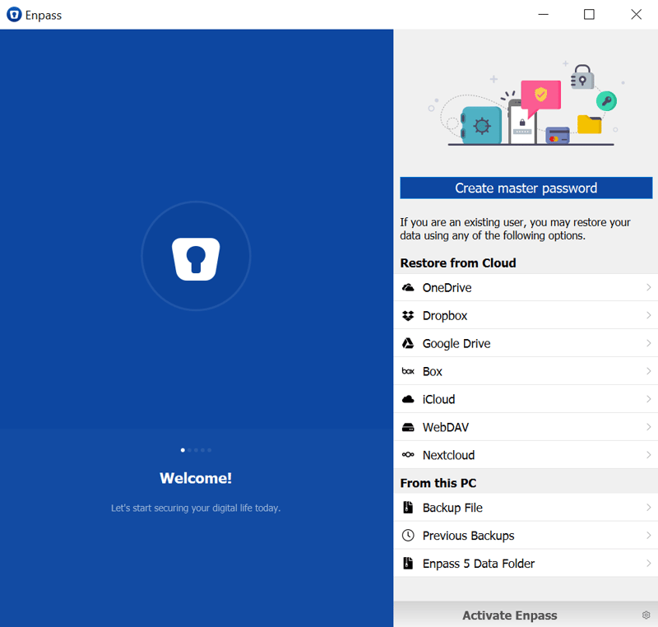Go to second welcome slide dot
658x627 pixels.
pyautogui.click(x=189, y=450)
